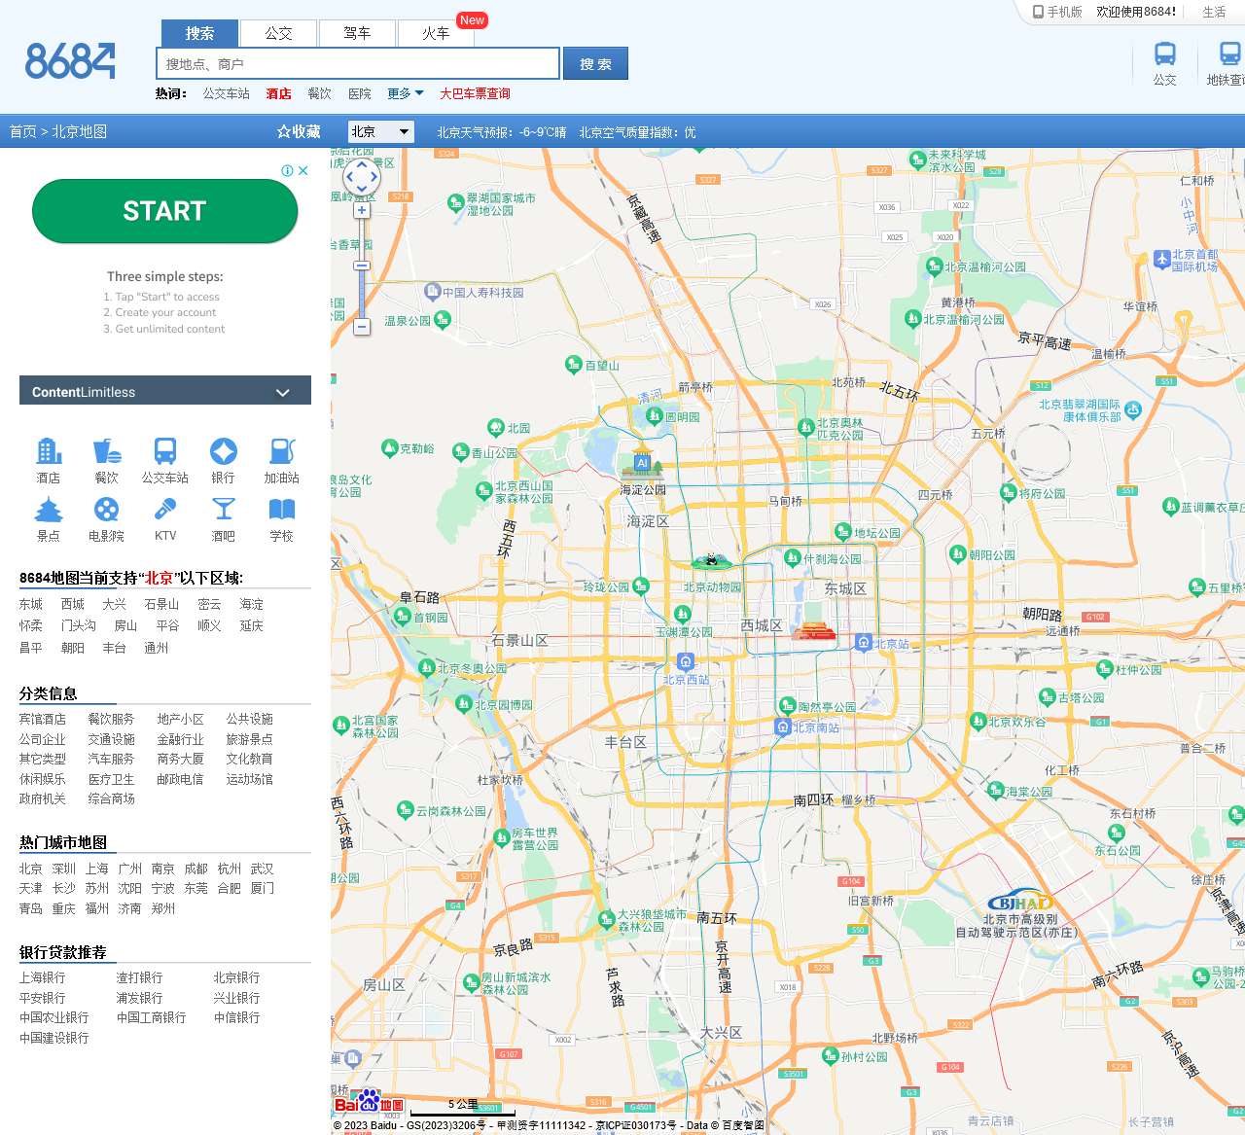Select the 电影院 cinema icon
This screenshot has height=1135, width=1245.
click(x=107, y=510)
